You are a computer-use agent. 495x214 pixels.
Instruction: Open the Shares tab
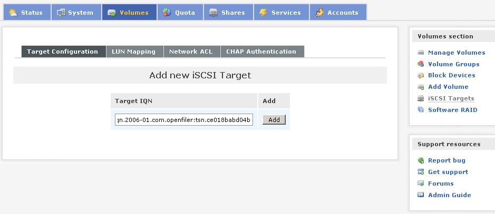(x=228, y=13)
